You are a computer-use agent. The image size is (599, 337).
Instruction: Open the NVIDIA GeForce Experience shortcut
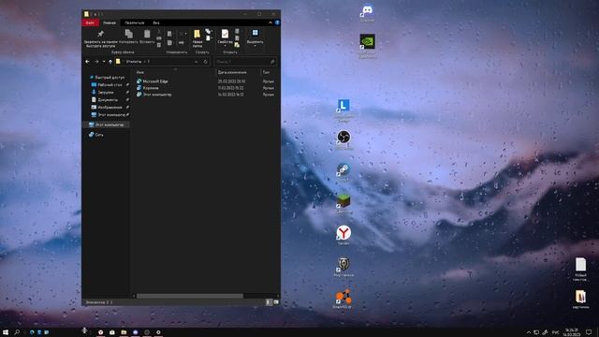367,46
